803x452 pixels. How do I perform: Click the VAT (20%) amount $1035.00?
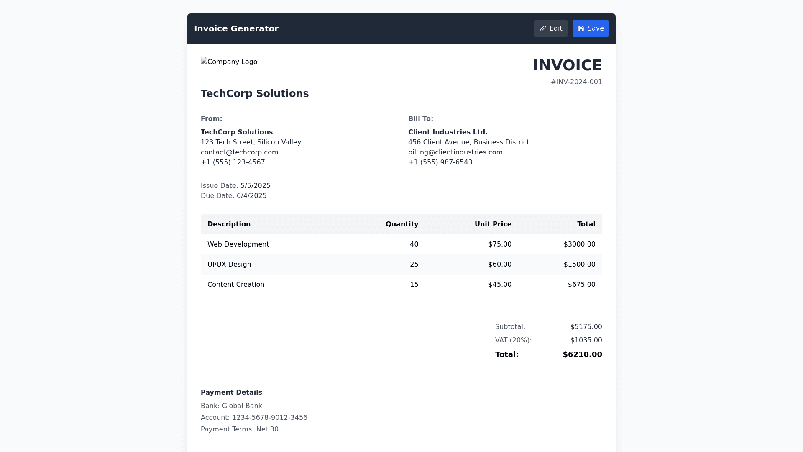coord(586,340)
